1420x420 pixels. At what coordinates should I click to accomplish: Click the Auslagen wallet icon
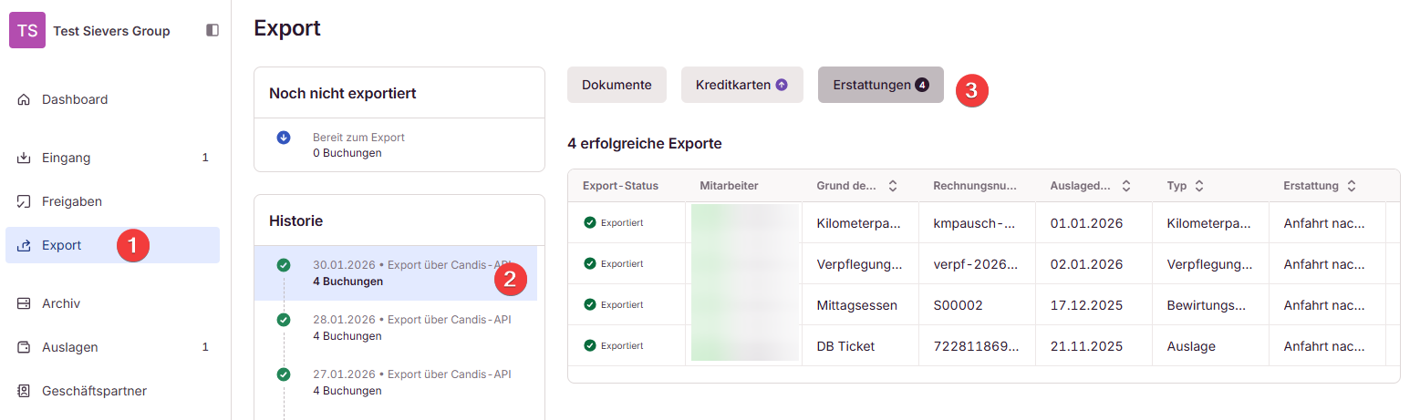tap(25, 347)
